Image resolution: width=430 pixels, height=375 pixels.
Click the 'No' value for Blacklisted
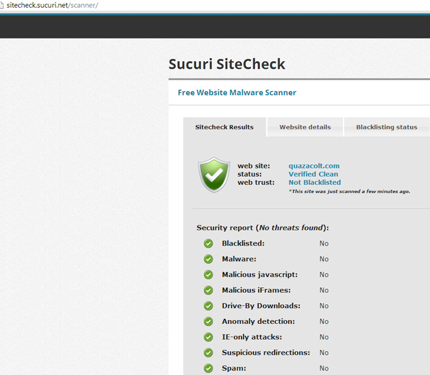324,243
